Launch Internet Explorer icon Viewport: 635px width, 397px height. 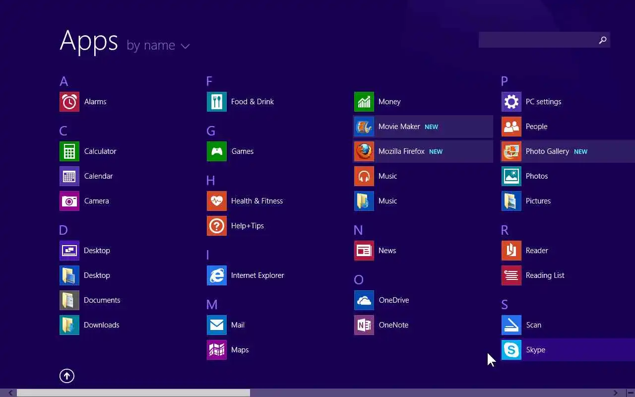tap(217, 275)
